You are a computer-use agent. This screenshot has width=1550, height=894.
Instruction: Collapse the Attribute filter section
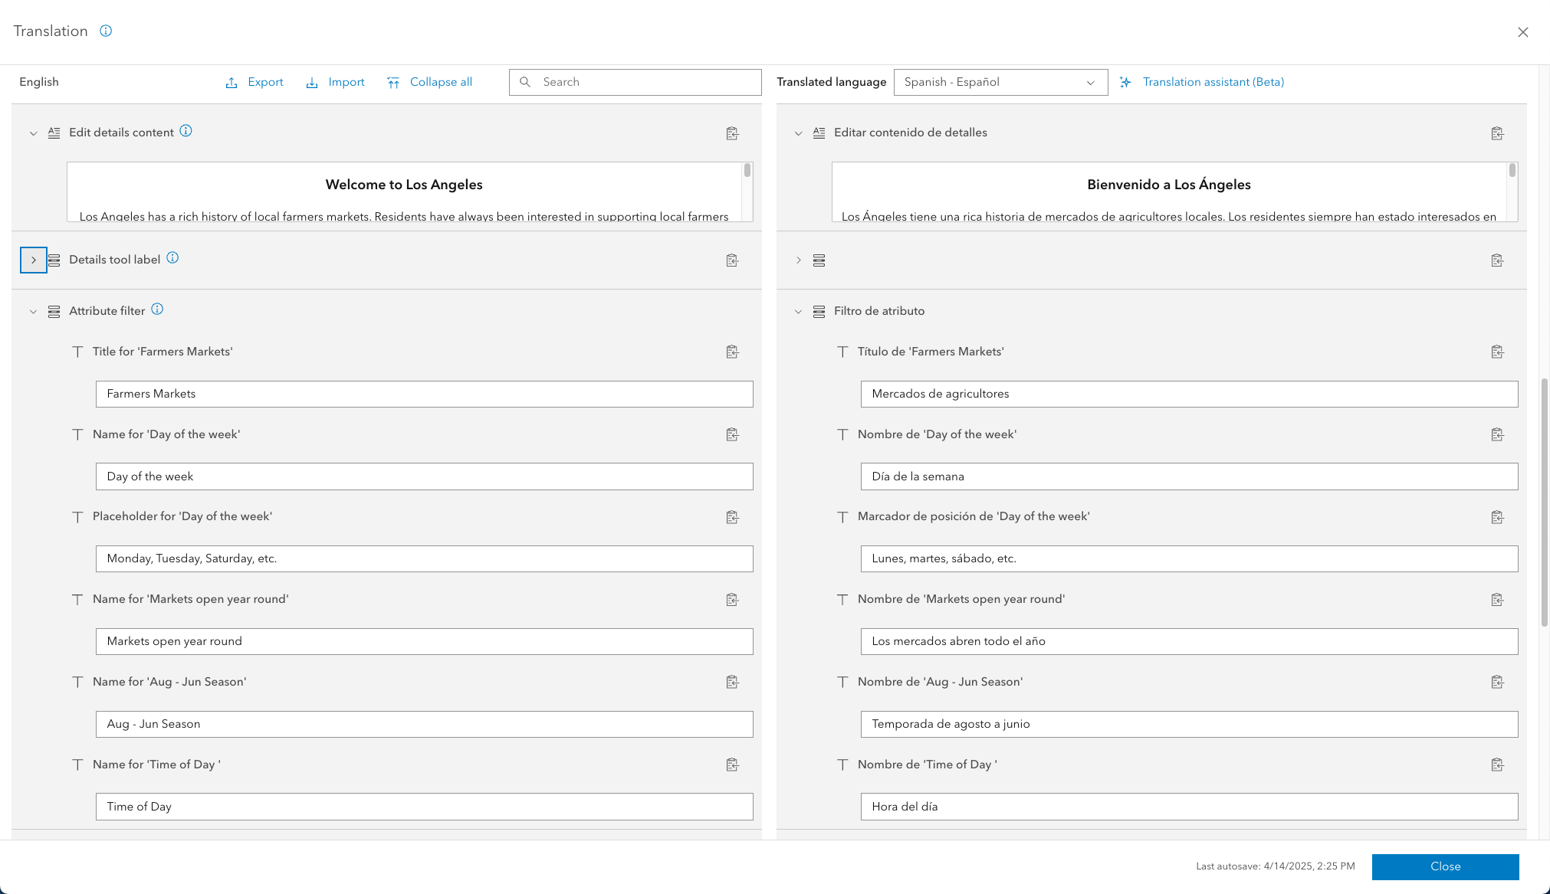click(x=33, y=312)
